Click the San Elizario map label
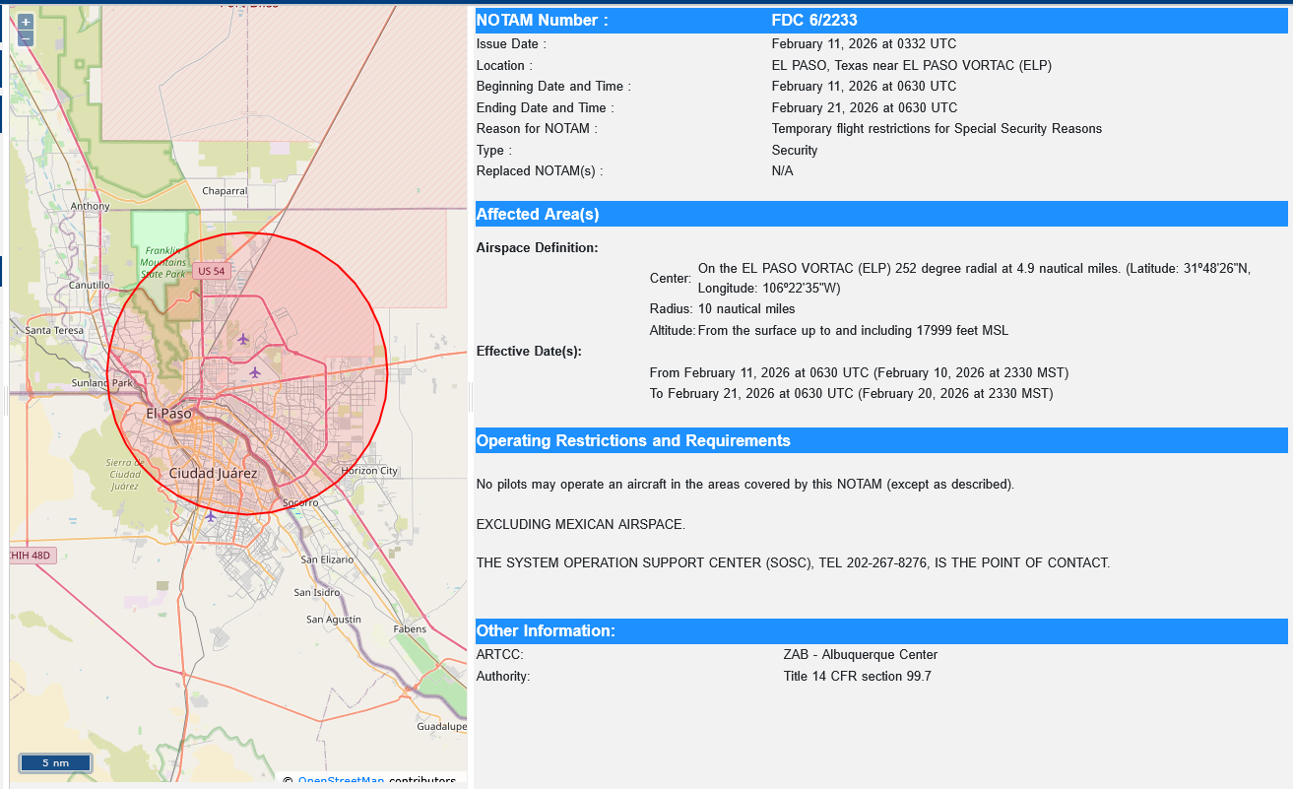This screenshot has width=1293, height=789. click(x=327, y=559)
